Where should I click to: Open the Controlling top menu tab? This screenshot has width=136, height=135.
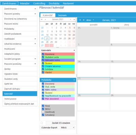pos(39,3)
